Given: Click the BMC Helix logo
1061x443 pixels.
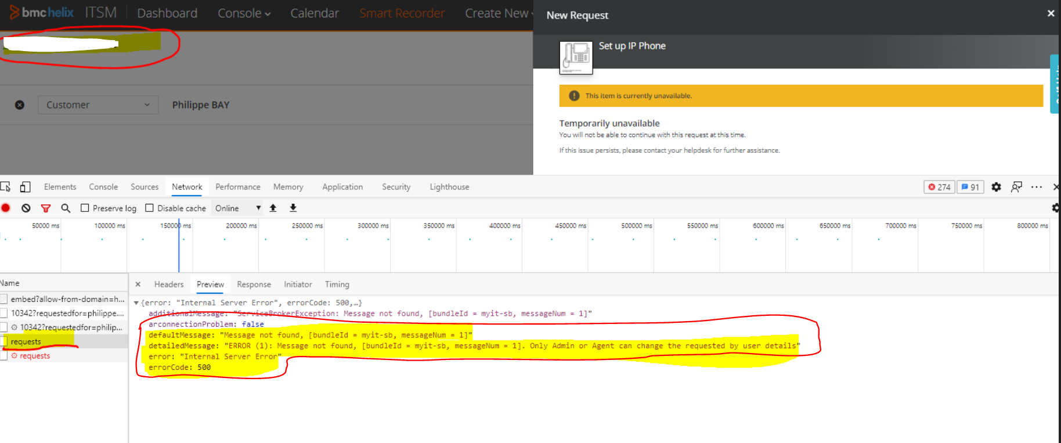Looking at the screenshot, I should click(x=42, y=12).
